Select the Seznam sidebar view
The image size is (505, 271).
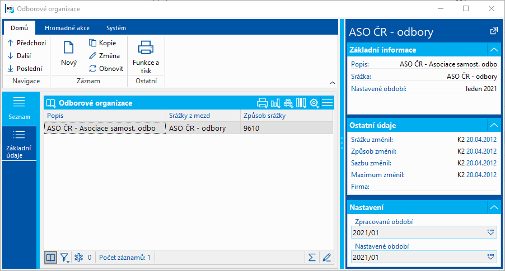pyautogui.click(x=20, y=108)
